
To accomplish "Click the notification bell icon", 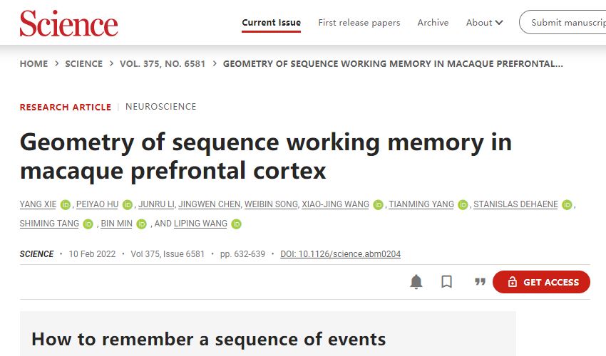I will pyautogui.click(x=416, y=282).
